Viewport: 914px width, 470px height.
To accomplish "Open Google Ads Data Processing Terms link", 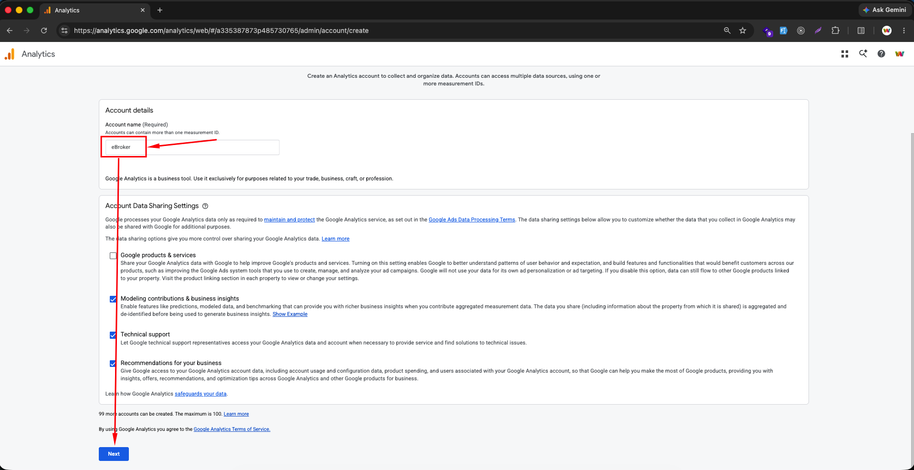I will click(x=472, y=219).
